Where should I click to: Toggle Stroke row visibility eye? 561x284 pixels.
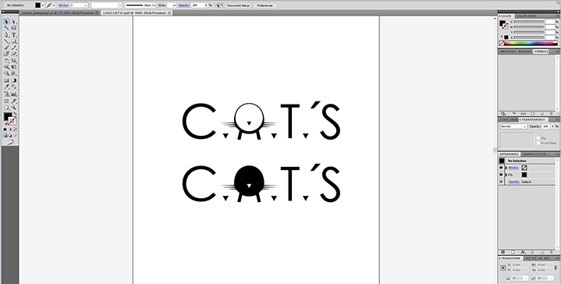pos(501,168)
